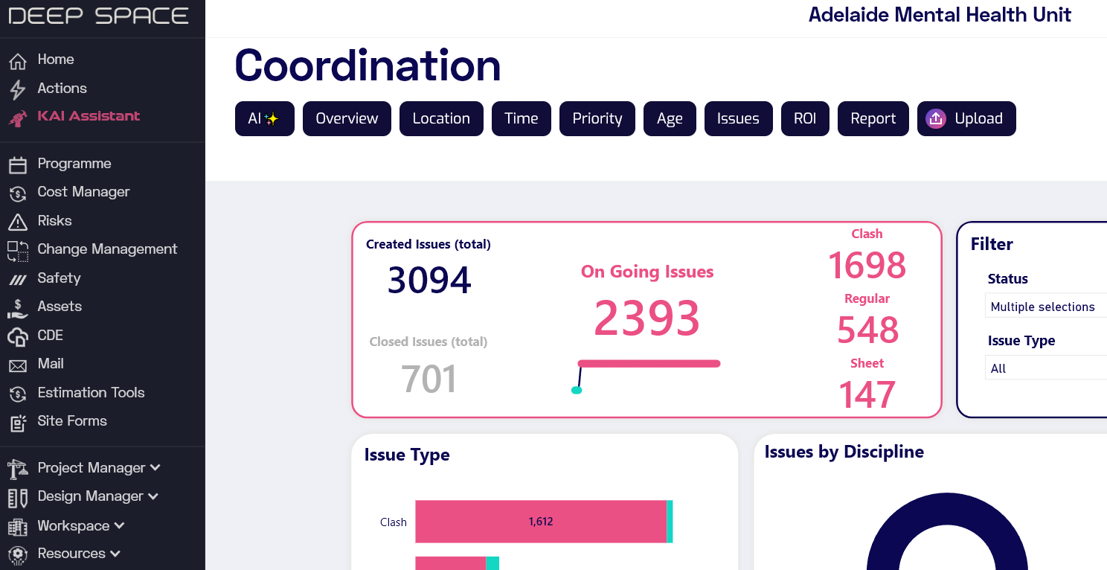Viewport: 1107px width, 570px height.
Task: Click the Site Forms clipboard icon
Action: coord(18,423)
